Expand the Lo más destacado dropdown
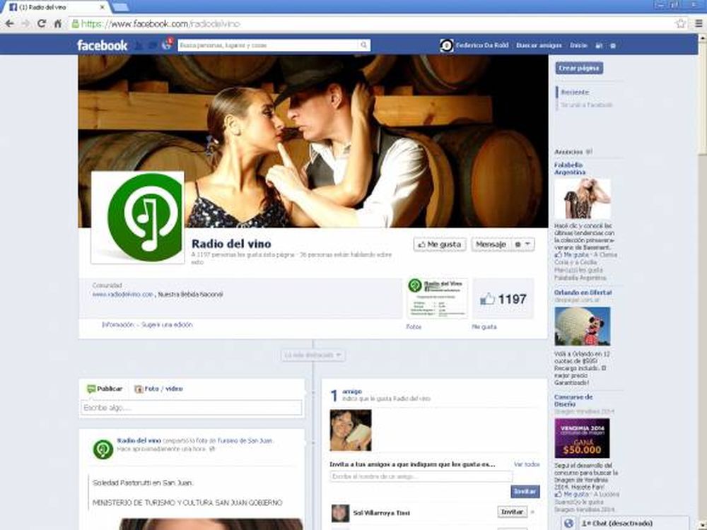 tap(313, 355)
